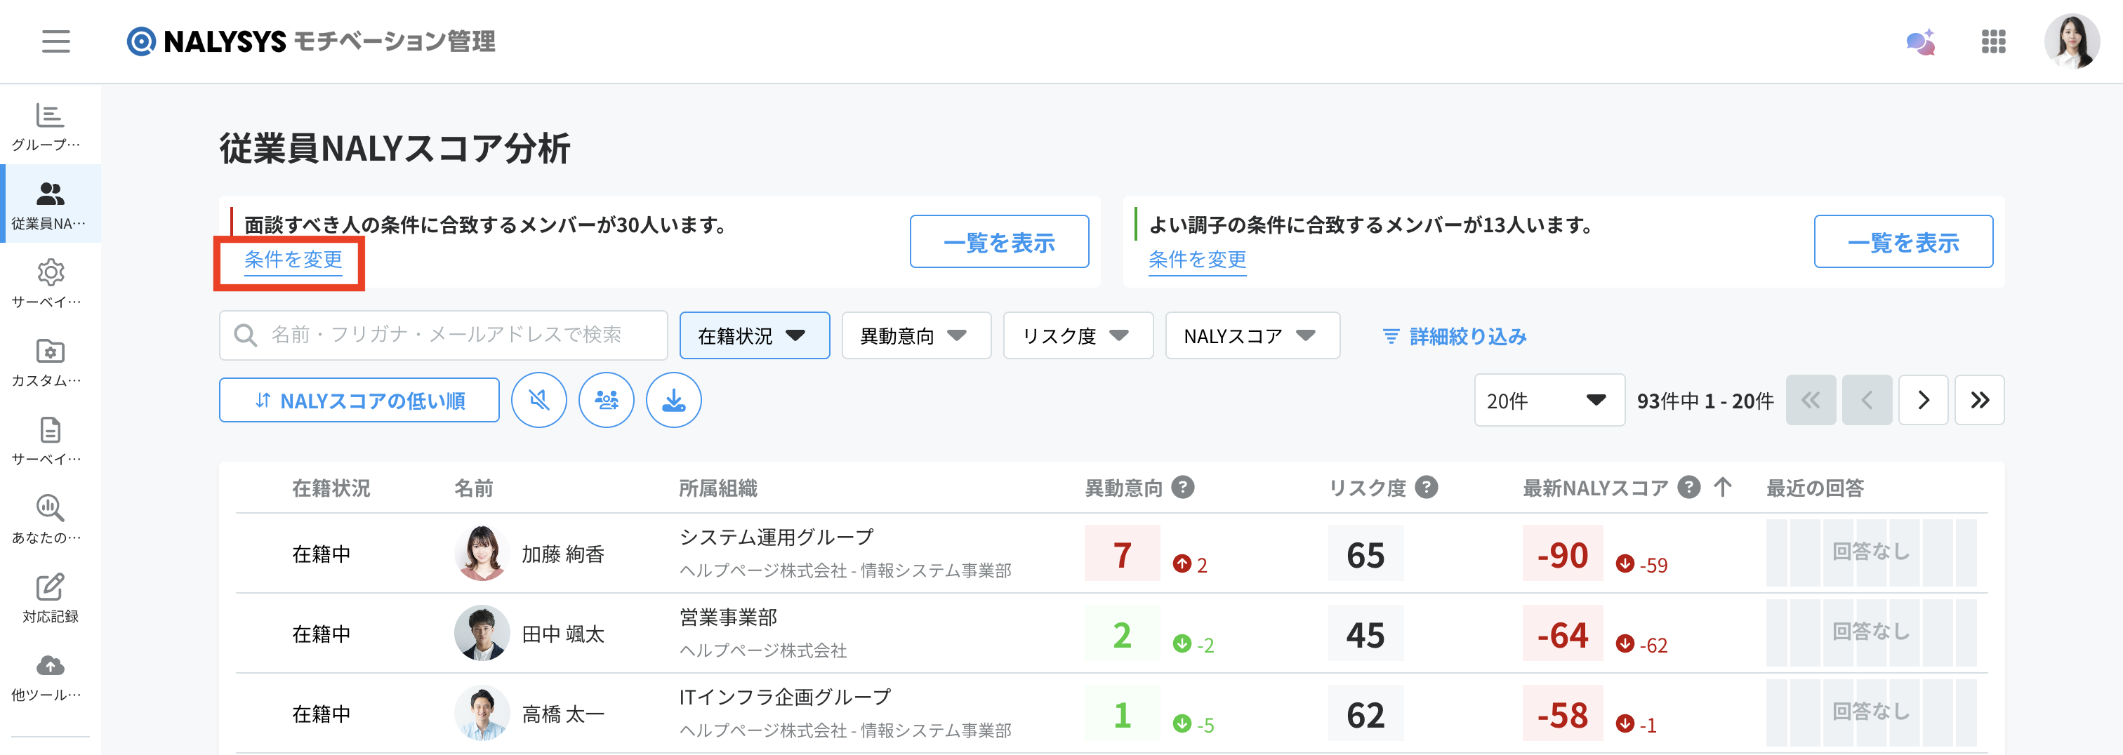Click 加藤 絢香 employee name
Viewport: 2123px width, 755px height.
[x=563, y=554]
